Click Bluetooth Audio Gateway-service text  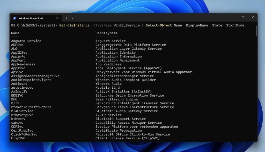click(x=127, y=111)
